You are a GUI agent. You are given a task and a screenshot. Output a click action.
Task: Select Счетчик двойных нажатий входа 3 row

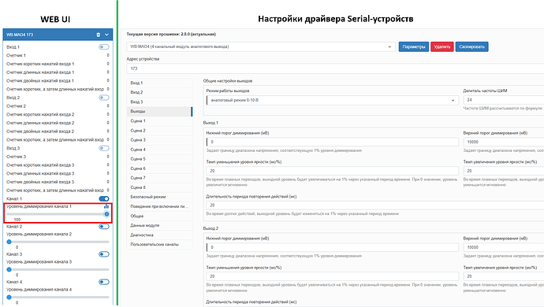58,182
